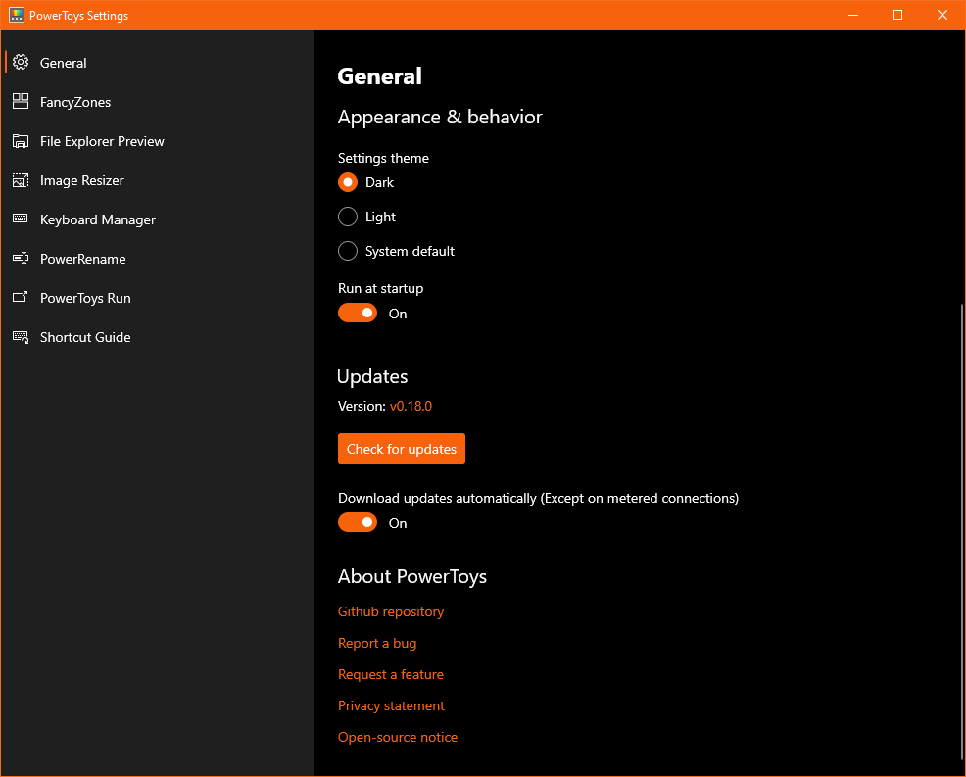Open the General settings page
This screenshot has height=777, width=966.
(157, 63)
